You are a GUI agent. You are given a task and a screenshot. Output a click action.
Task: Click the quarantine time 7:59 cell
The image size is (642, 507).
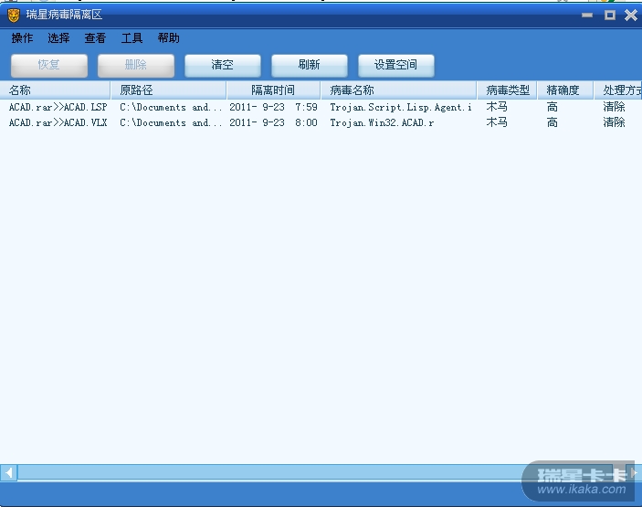[x=273, y=107]
